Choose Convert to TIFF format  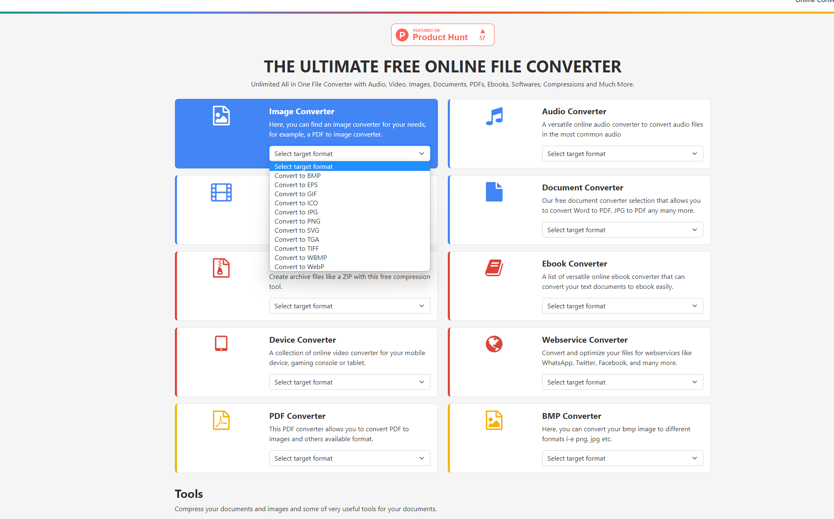[x=296, y=248]
